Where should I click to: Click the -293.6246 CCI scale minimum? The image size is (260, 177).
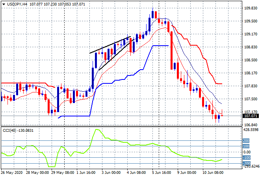[x=251, y=166]
